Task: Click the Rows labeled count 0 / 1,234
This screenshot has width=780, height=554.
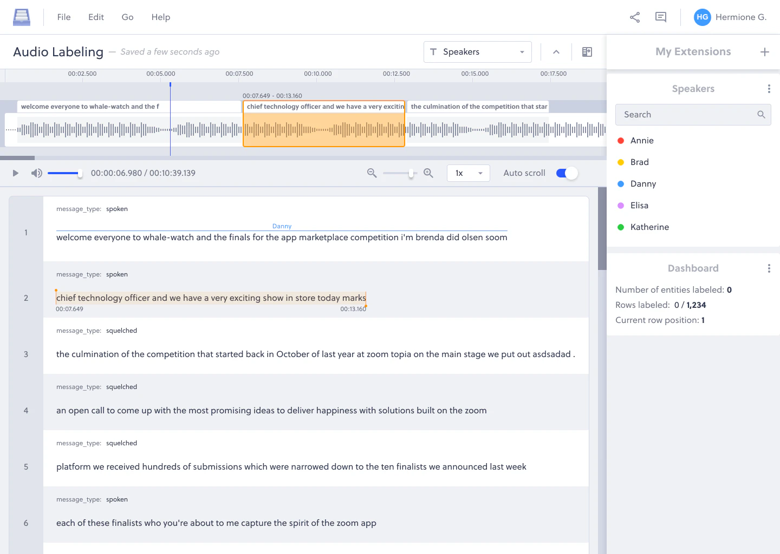Action: tap(690, 305)
